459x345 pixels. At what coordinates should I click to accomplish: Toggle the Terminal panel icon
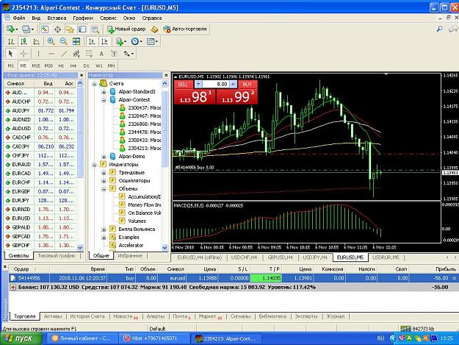82,29
